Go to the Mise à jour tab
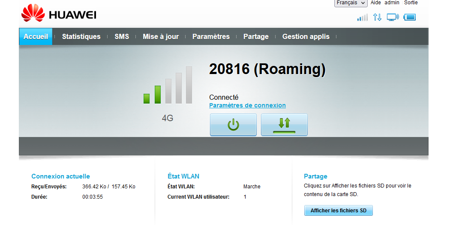 tap(161, 36)
